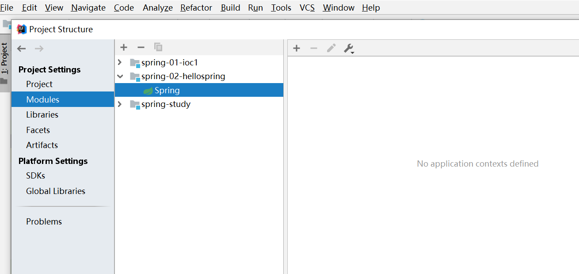Open the Analyze menu
The image size is (579, 274).
[x=158, y=8]
